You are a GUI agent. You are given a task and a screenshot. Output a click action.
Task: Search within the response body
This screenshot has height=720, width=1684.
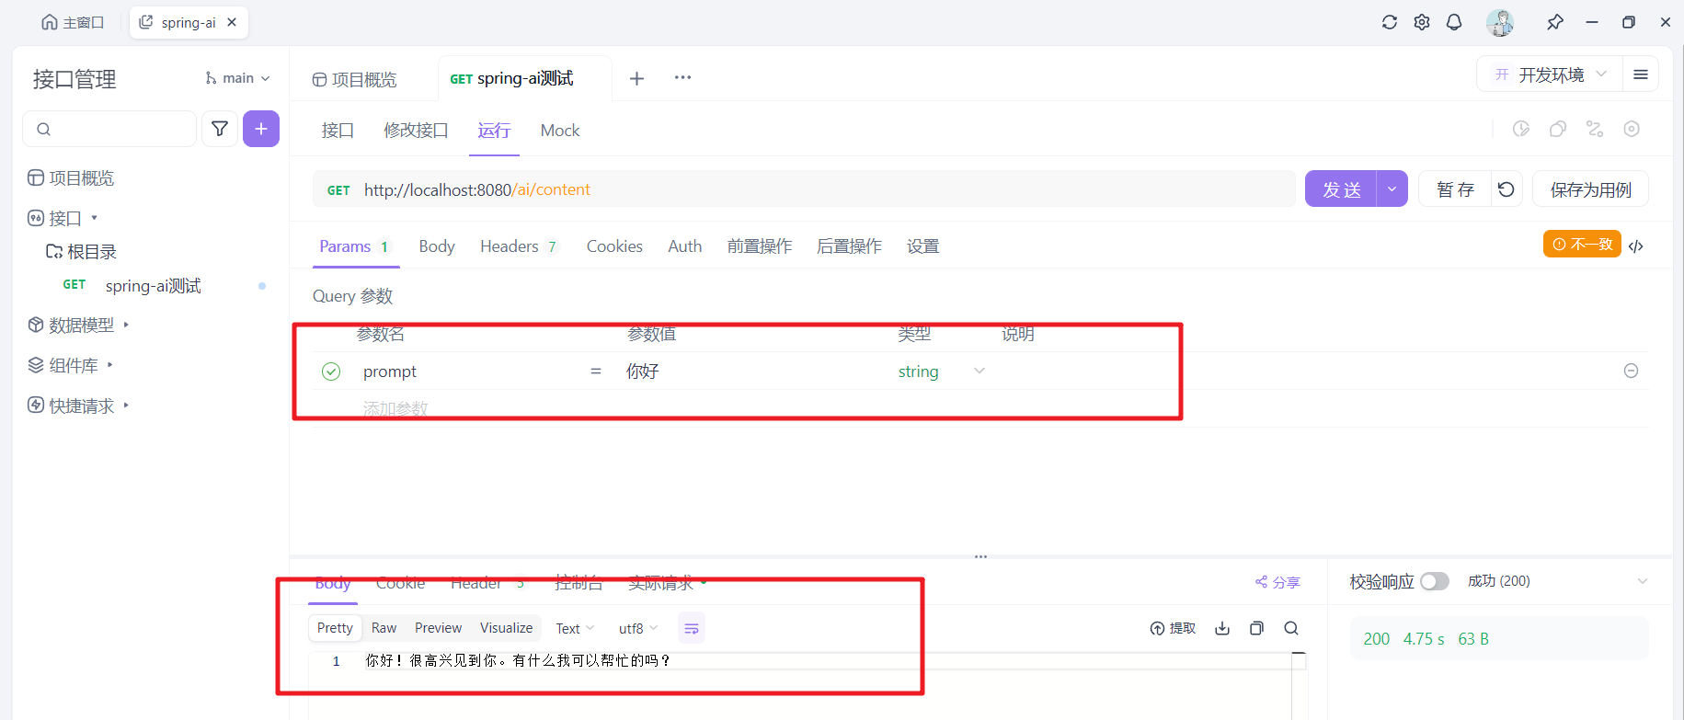(1291, 628)
